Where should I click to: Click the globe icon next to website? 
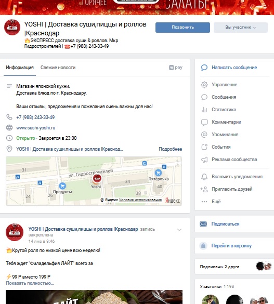click(x=9, y=127)
